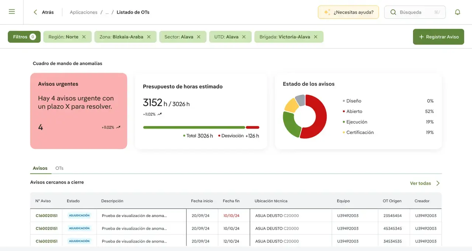Screen dimensions: 472x251
Task: Click the Desviación +126 h label
Action: (239, 136)
